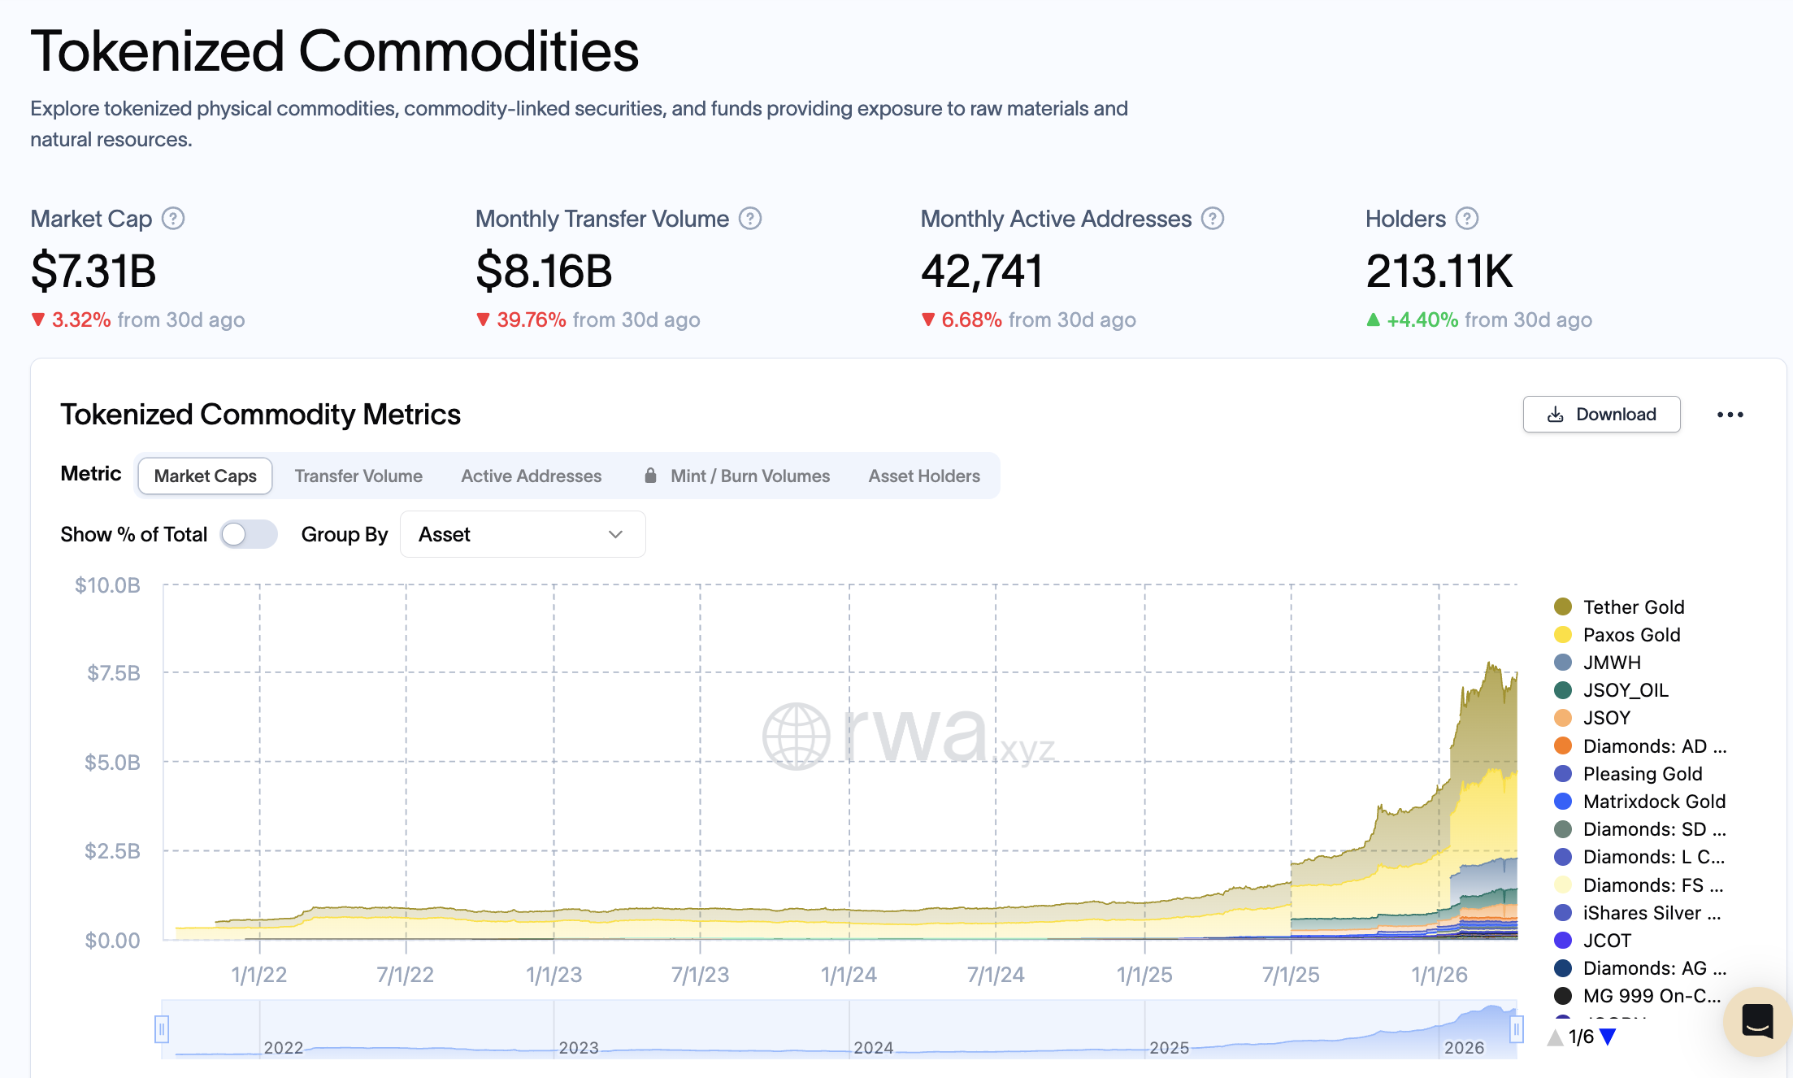Toggle Show % of Total switch
This screenshot has width=1793, height=1078.
pos(249,534)
